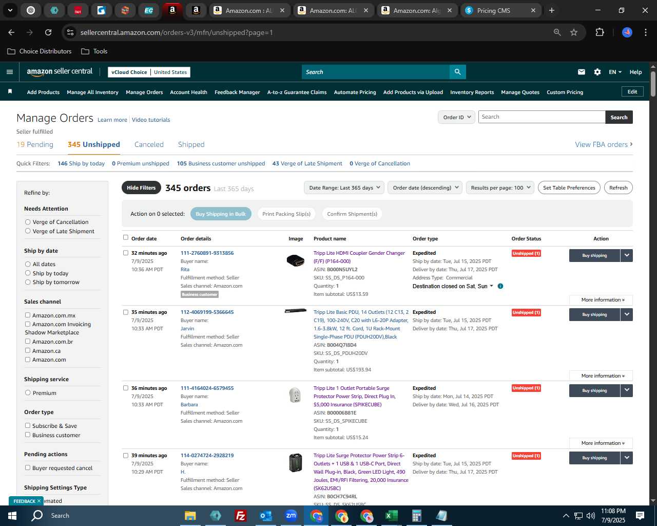Switch to the 19 Pending tab
Screen dimensions: 657x526
(x=35, y=144)
